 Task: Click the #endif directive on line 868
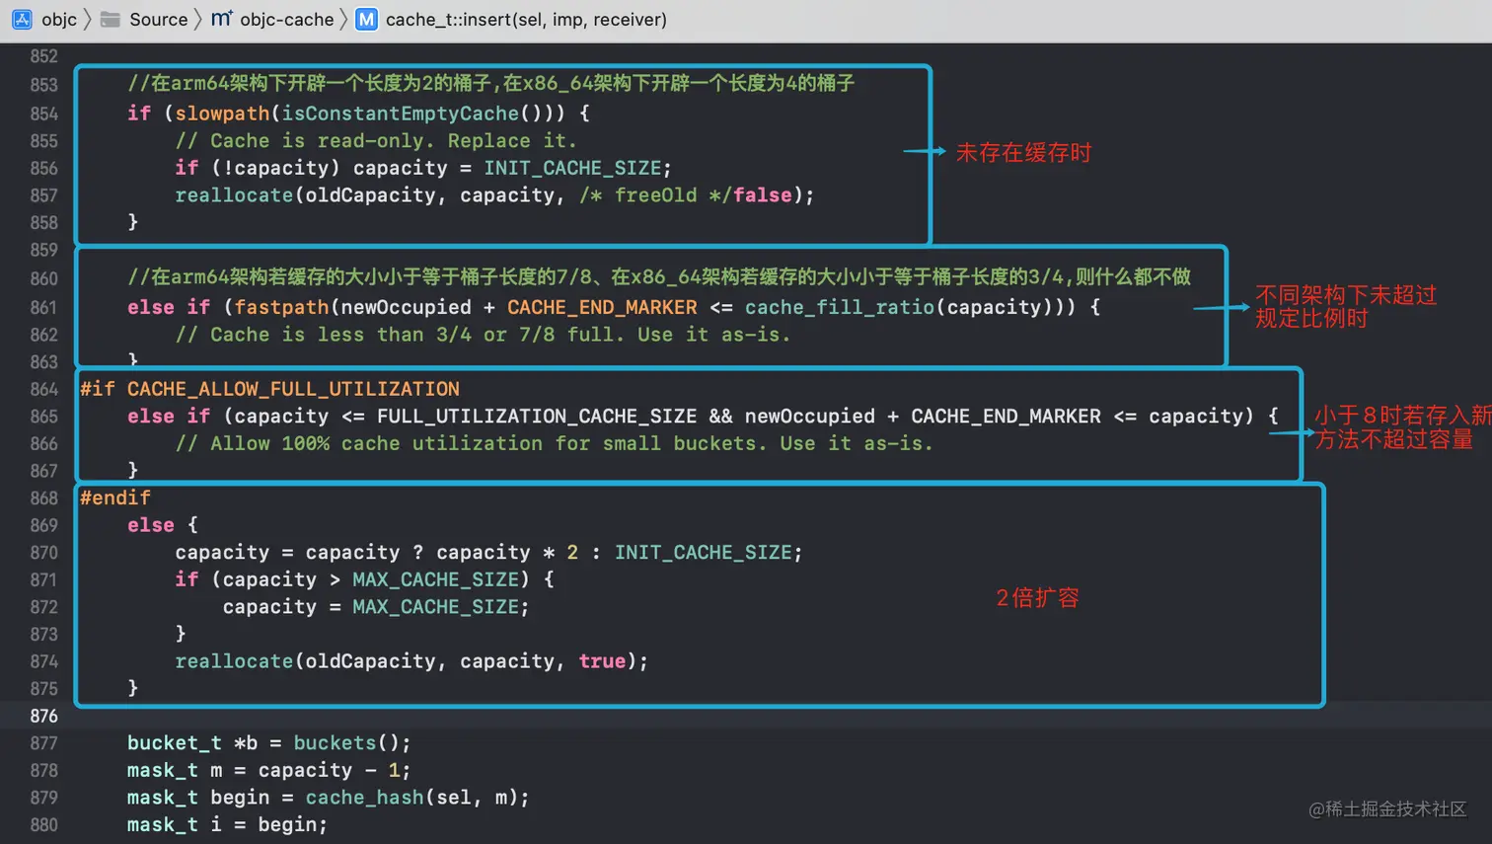coord(115,499)
